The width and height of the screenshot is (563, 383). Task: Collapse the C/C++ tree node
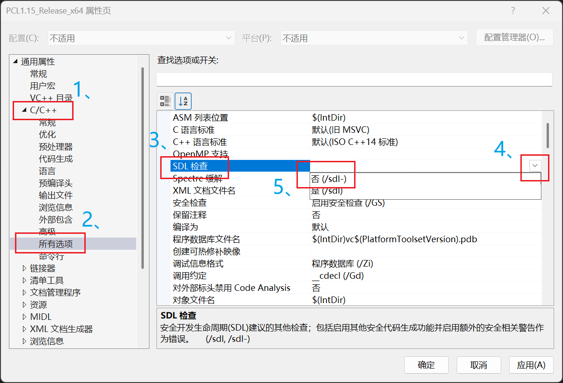click(24, 110)
